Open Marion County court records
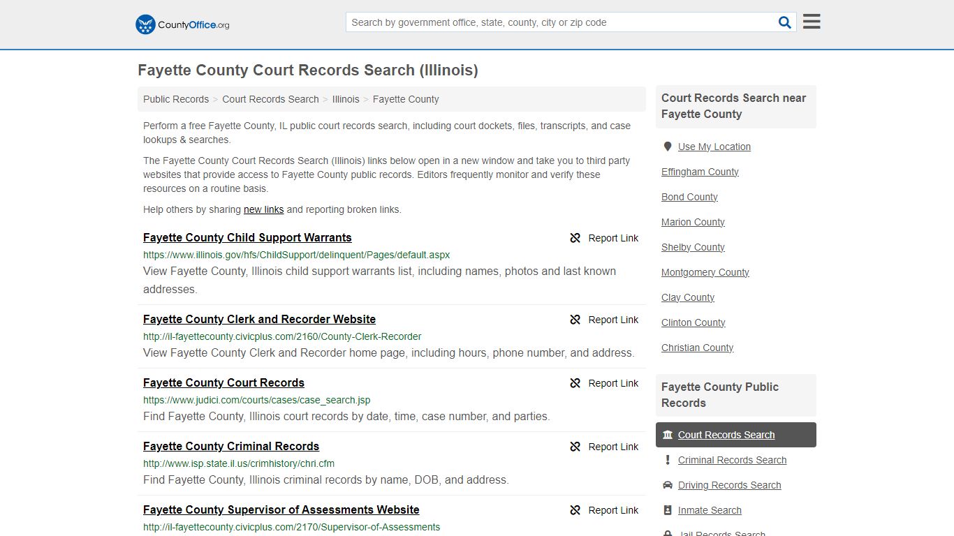This screenshot has width=954, height=536. 693,222
